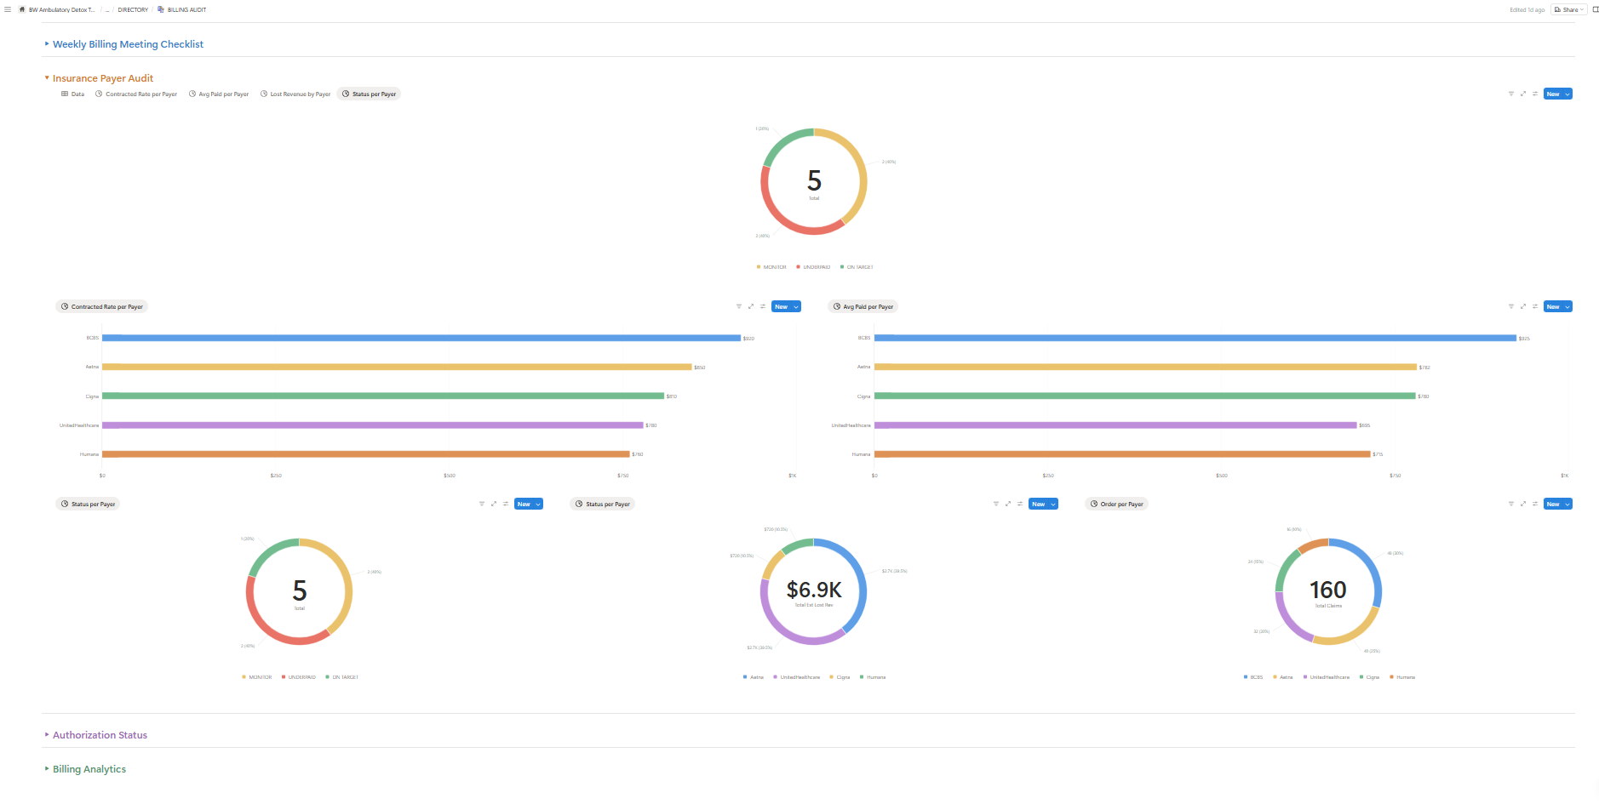Expand Contracted Rate per Payer chart fullscreen
This screenshot has height=804, width=1599.
[x=751, y=306]
